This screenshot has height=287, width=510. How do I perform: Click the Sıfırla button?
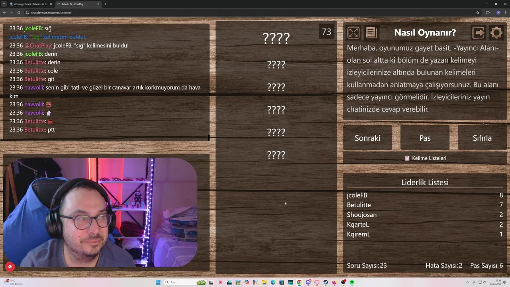tap(482, 138)
